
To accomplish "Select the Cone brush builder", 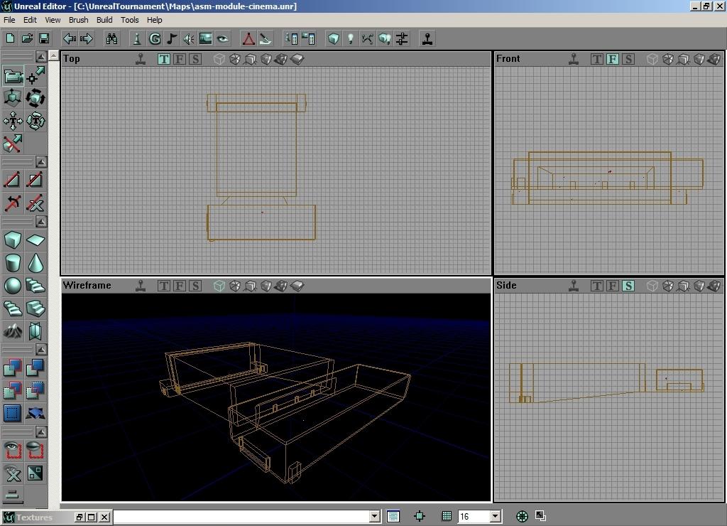I will [35, 263].
